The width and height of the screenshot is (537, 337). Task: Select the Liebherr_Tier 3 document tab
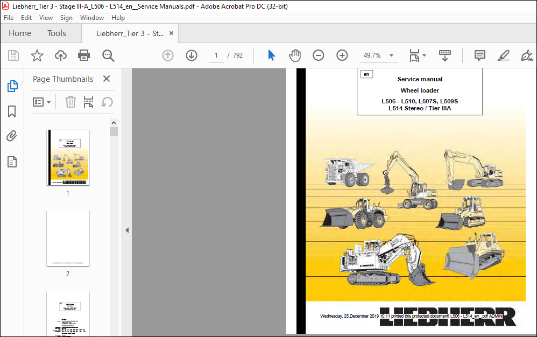(x=130, y=33)
